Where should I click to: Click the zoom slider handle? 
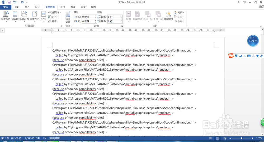point(242,138)
